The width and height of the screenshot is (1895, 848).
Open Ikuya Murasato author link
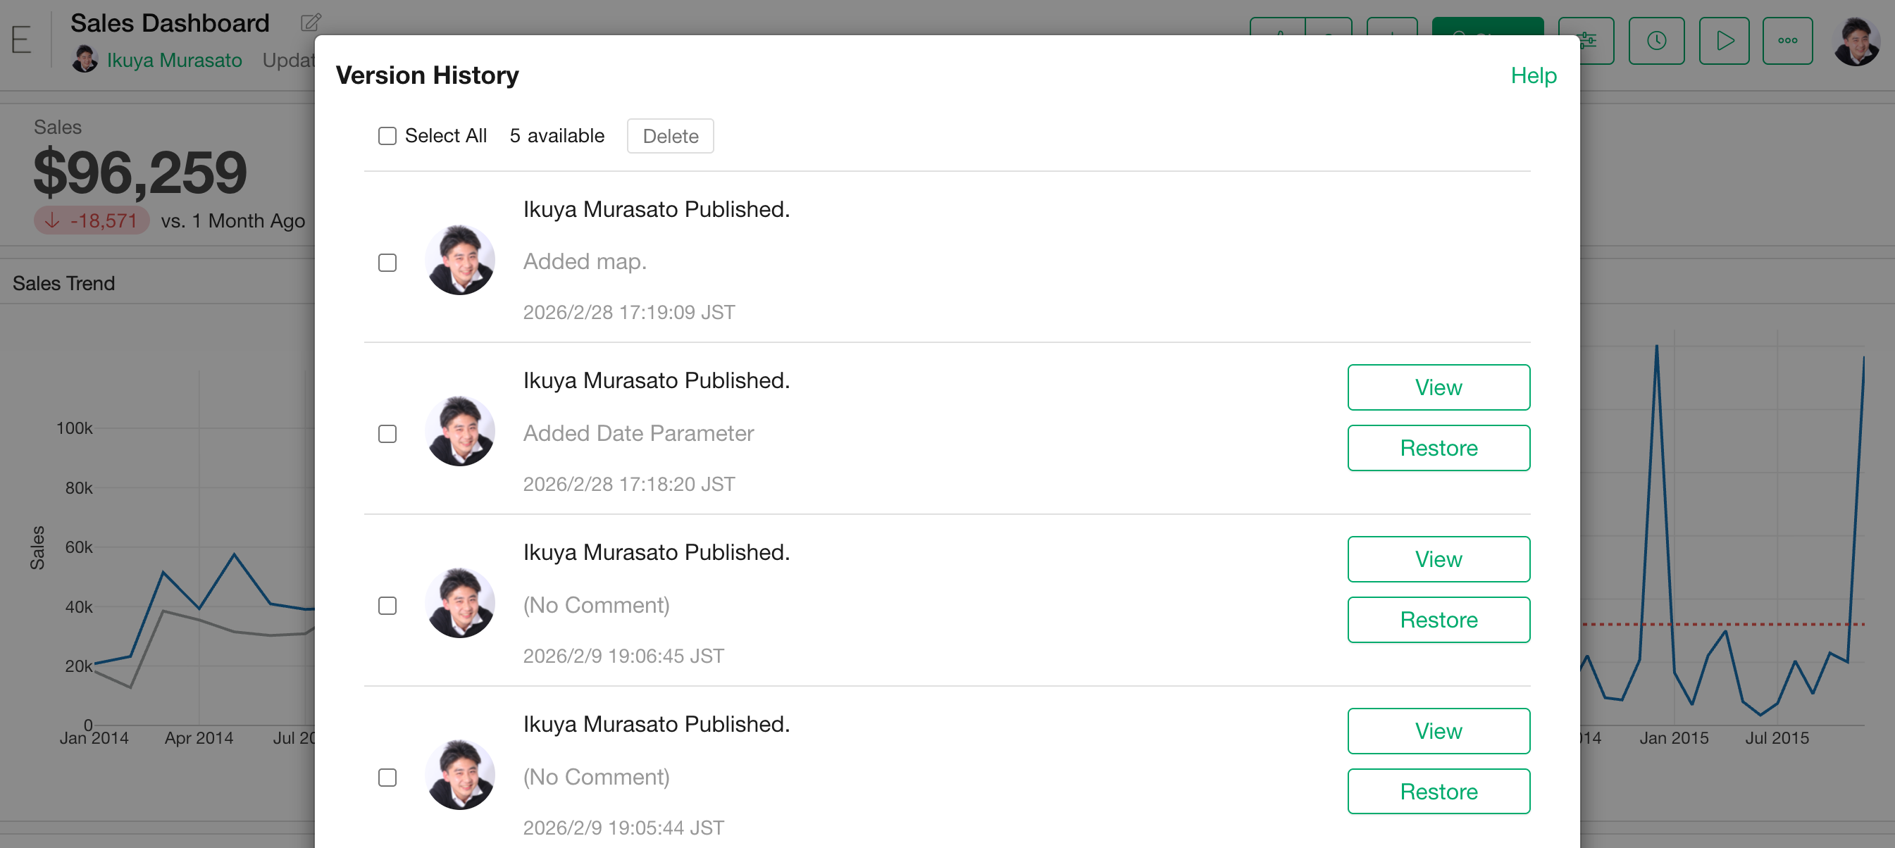[174, 61]
